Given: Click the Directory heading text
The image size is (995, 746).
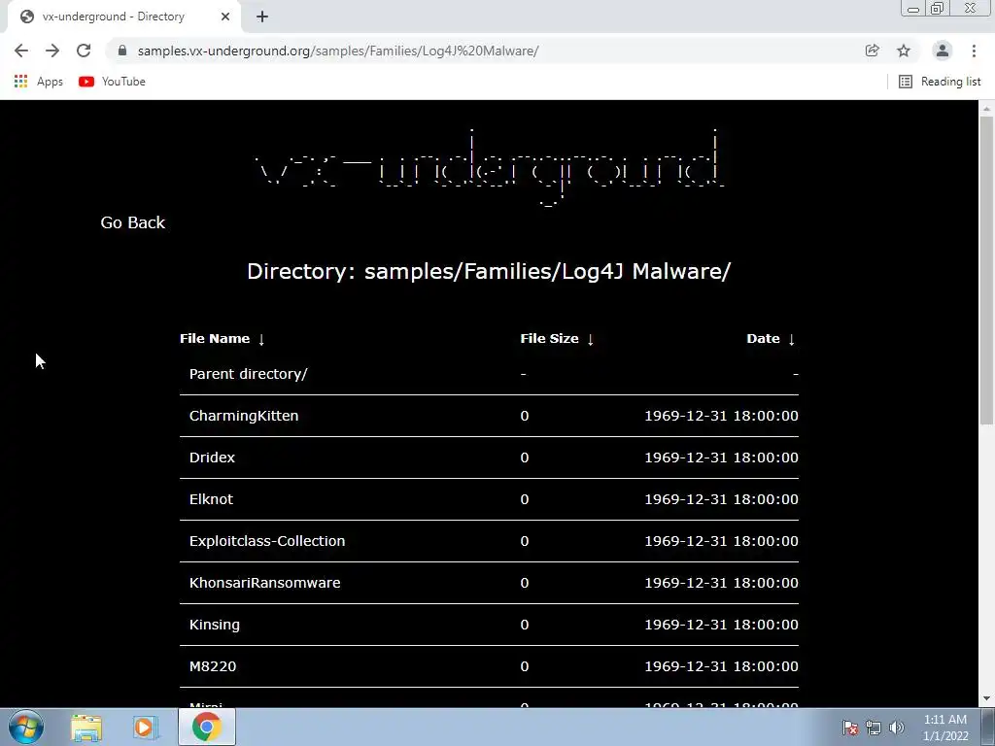Looking at the screenshot, I should pos(489,272).
